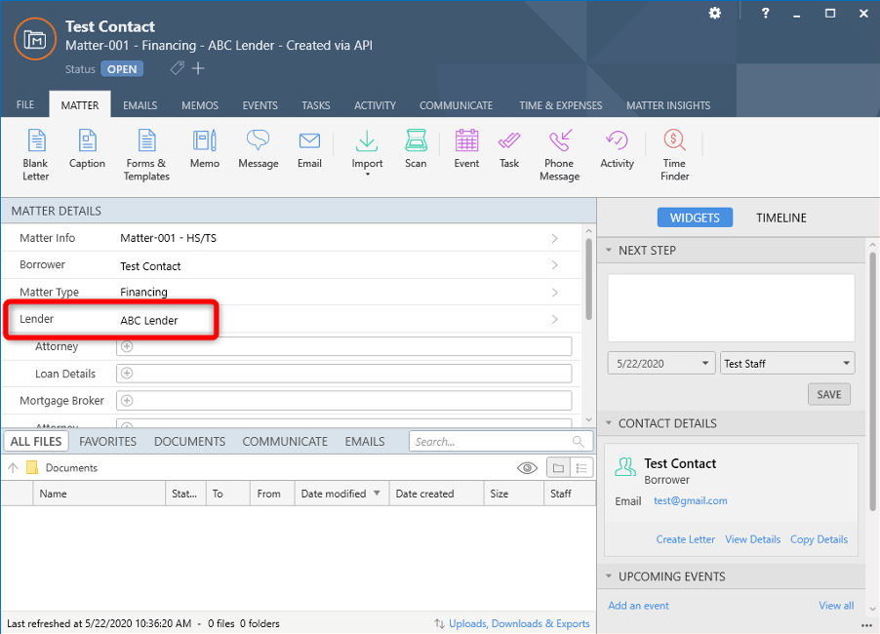This screenshot has height=634, width=880.
Task: Expand the Lender row chevron
Action: pos(554,319)
